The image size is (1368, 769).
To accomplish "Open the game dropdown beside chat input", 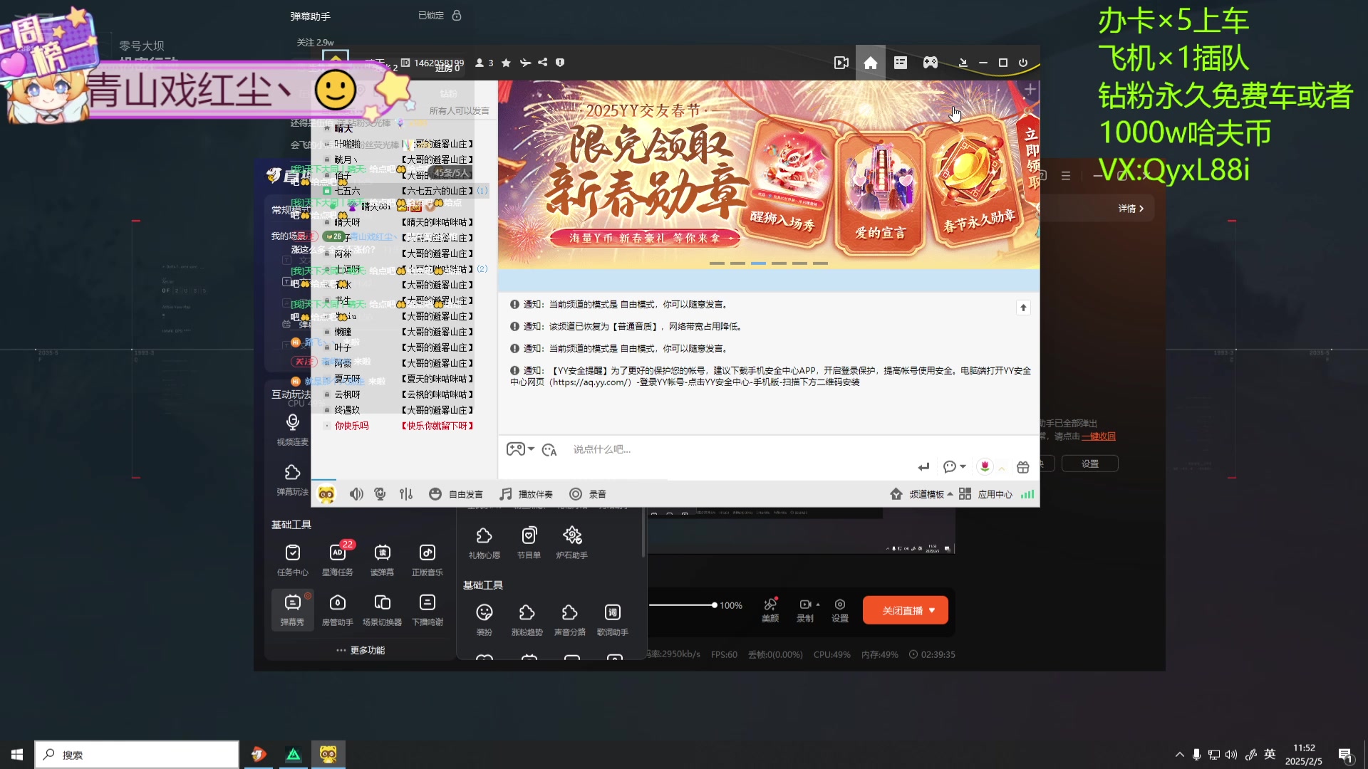I will tap(531, 449).
